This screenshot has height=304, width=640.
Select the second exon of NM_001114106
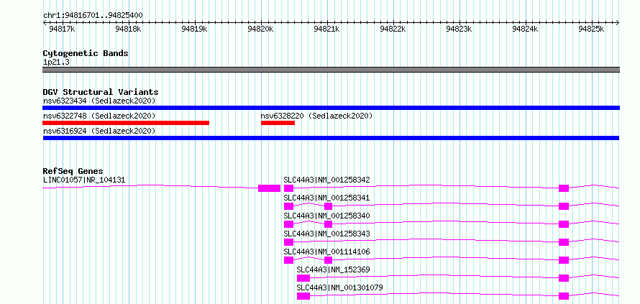pyautogui.click(x=328, y=260)
